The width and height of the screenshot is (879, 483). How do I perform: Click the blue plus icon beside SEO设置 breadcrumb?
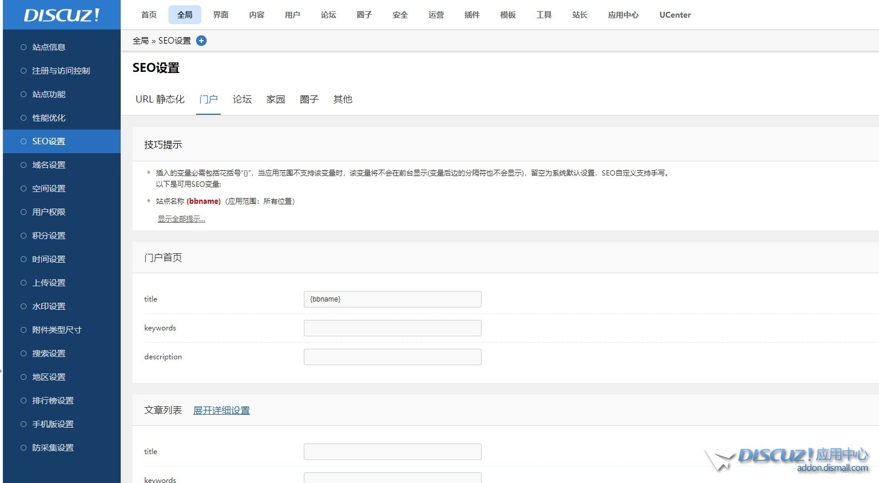(x=201, y=41)
